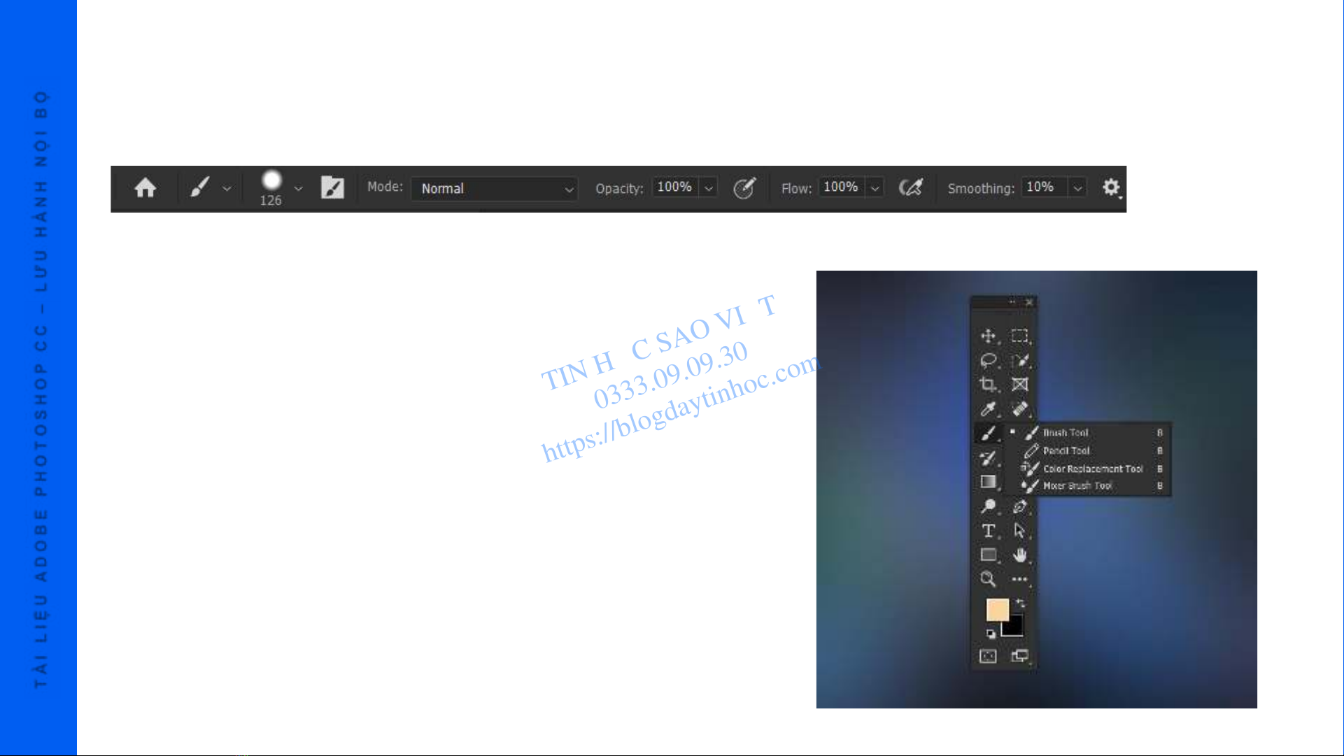The height and width of the screenshot is (756, 1344).
Task: Choose Brush Tool from flyout menu
Action: tap(1089, 433)
